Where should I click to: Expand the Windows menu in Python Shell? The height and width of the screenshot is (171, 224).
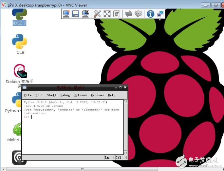pos(97,95)
